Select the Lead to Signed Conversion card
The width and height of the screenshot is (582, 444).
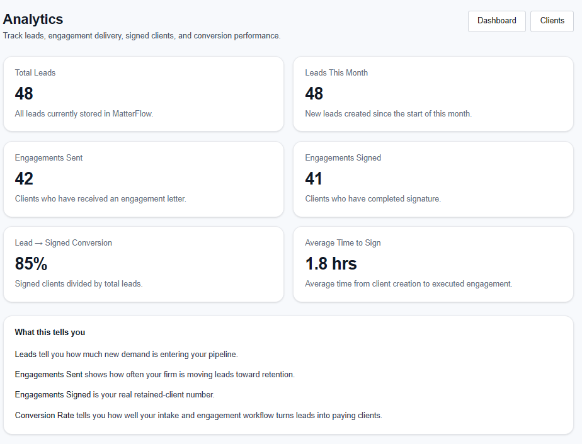click(x=144, y=263)
